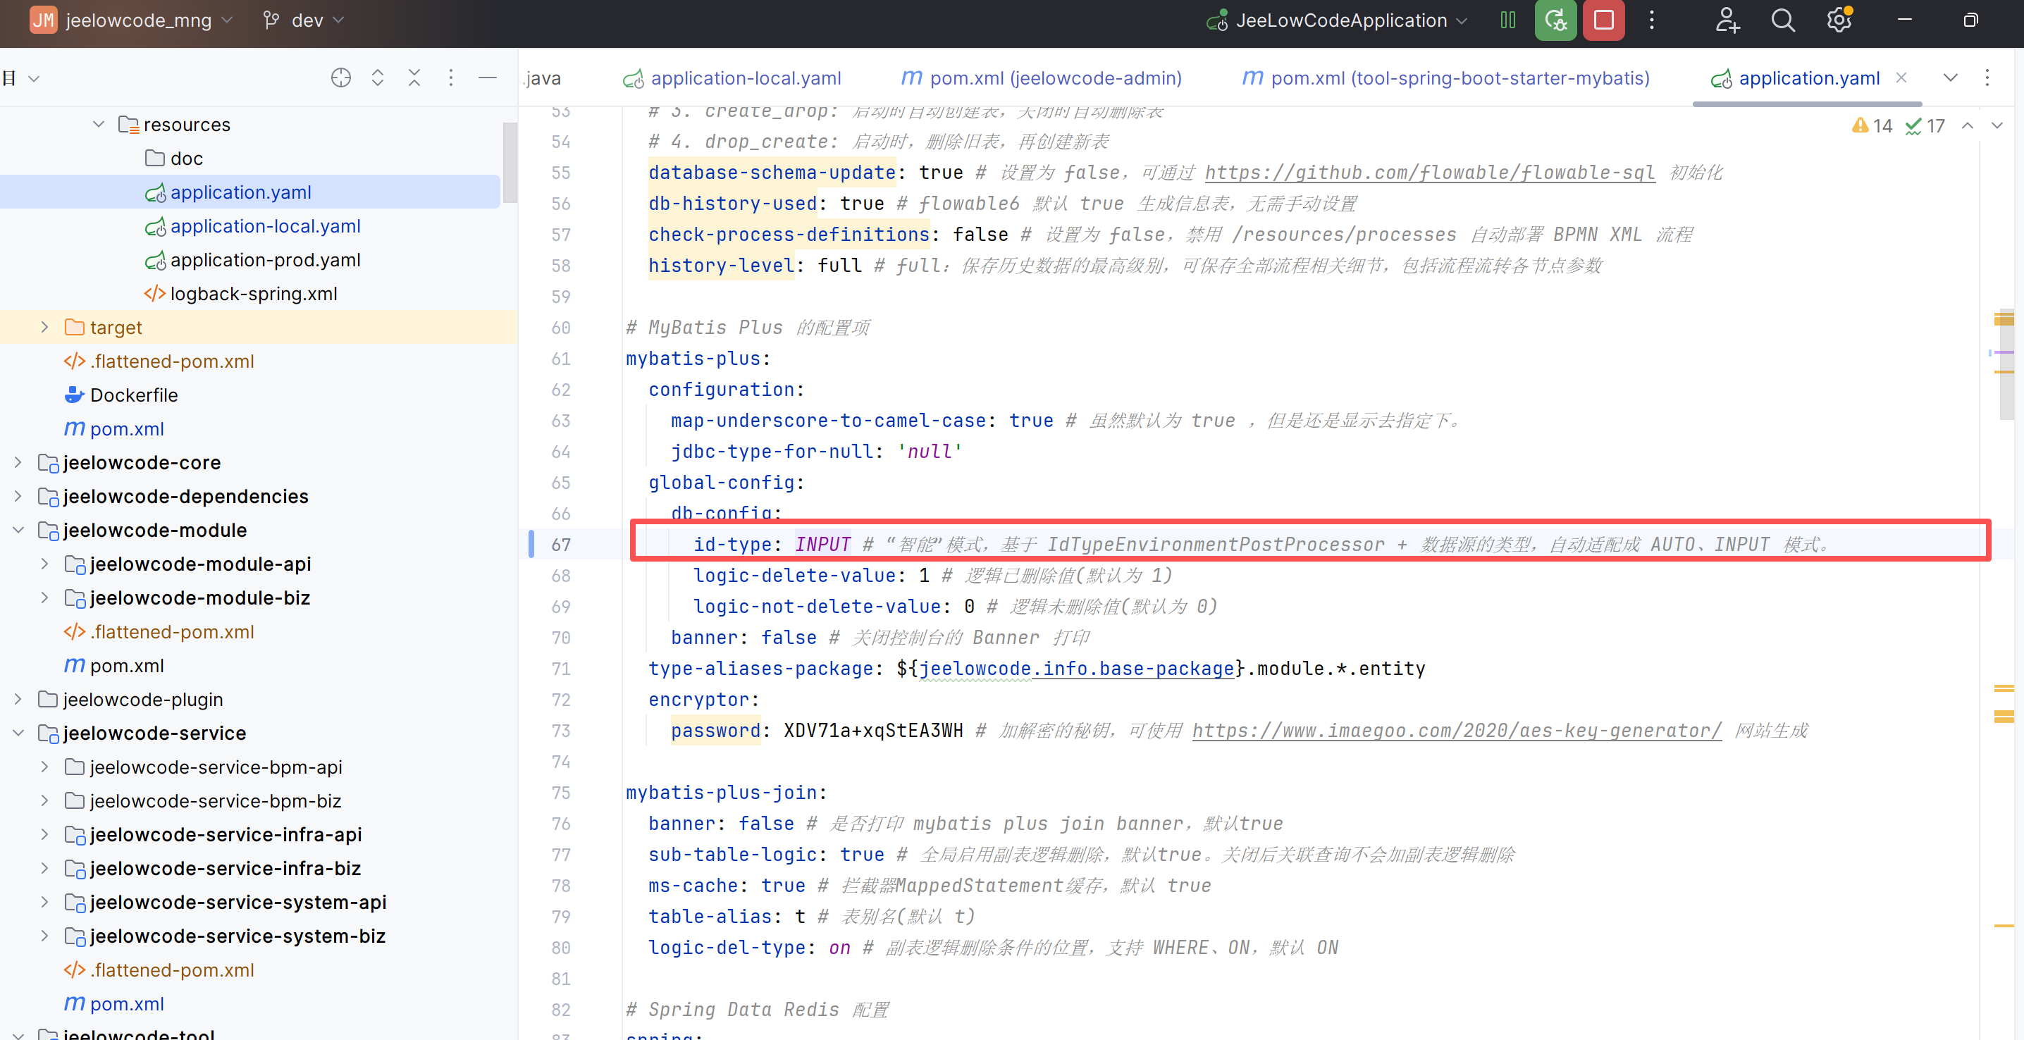Expand the jeelowcode-plugin folder
The width and height of the screenshot is (2024, 1040).
(x=18, y=699)
